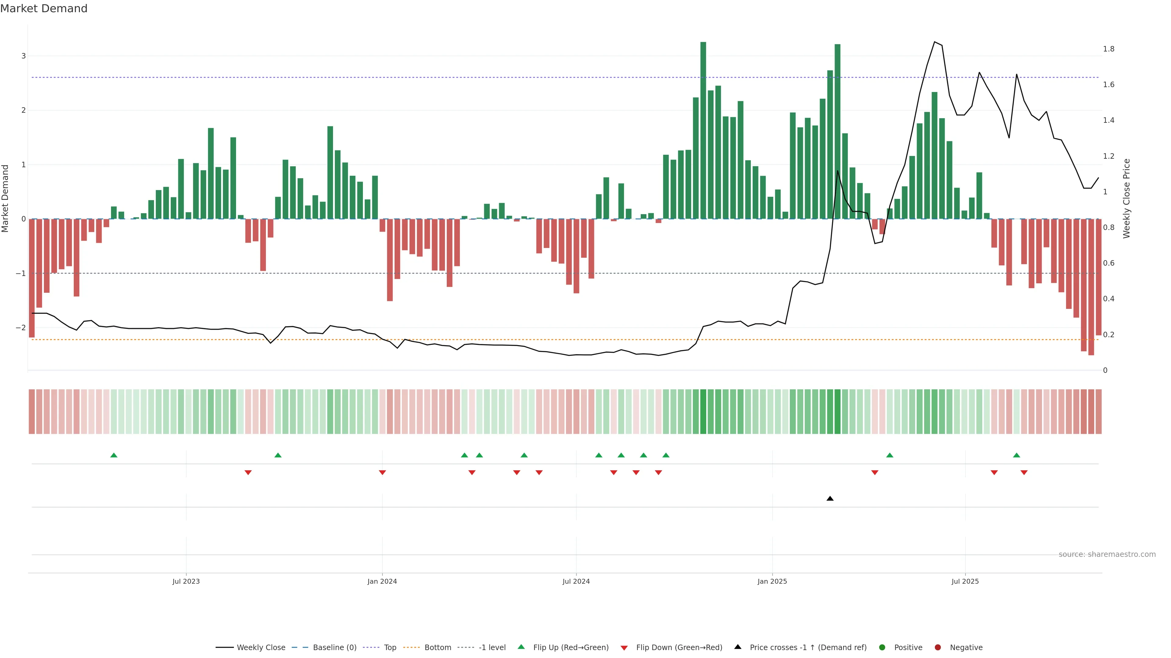
Task: Click the last green flip-up marker after Jul 2025
Action: click(x=1017, y=455)
